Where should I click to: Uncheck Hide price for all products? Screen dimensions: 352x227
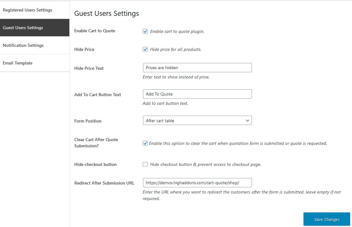[x=145, y=49]
